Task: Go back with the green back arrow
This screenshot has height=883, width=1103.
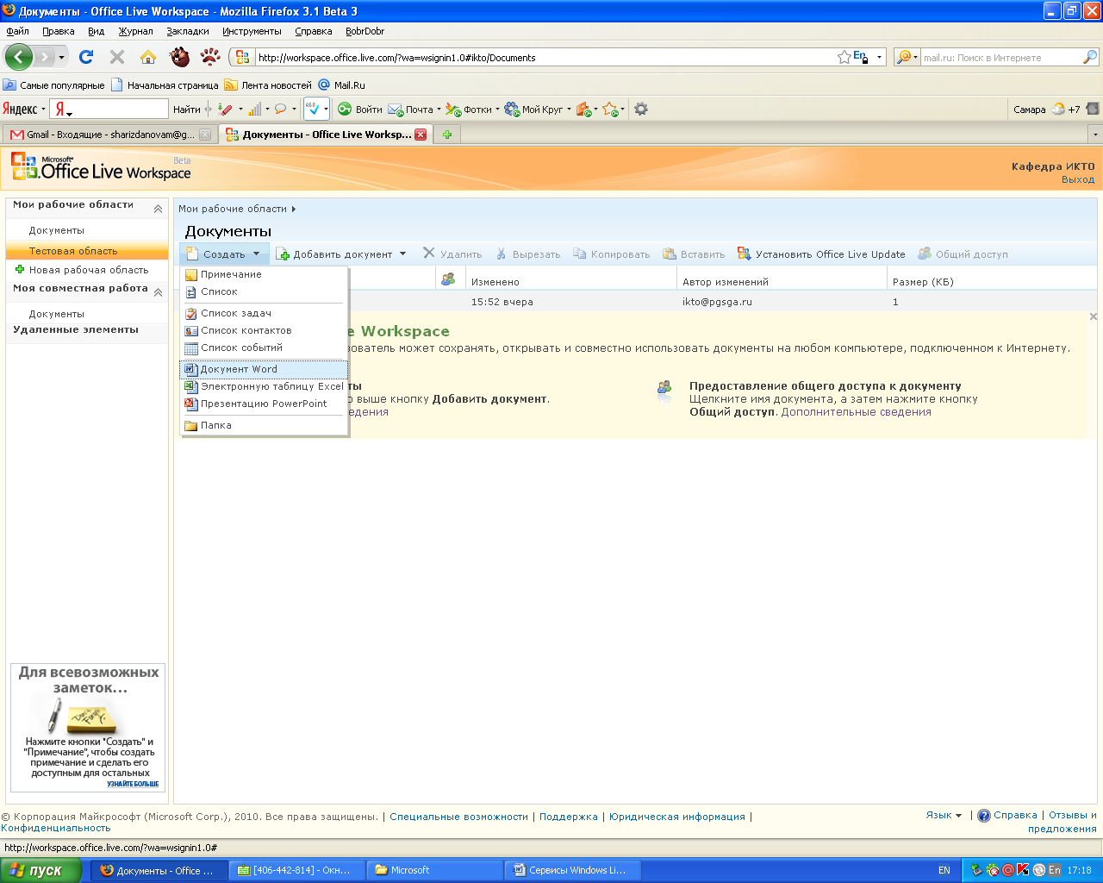Action: [x=18, y=58]
